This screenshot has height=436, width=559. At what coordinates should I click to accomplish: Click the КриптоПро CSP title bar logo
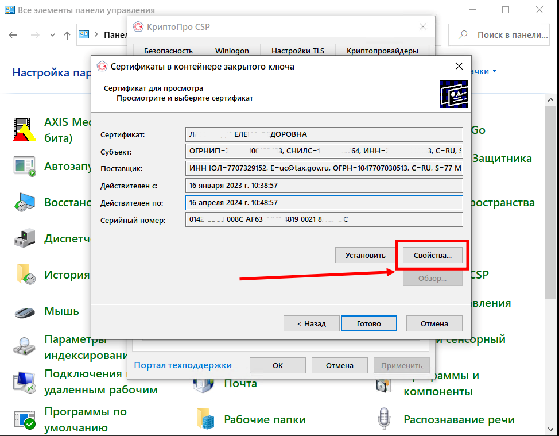pyautogui.click(x=138, y=27)
